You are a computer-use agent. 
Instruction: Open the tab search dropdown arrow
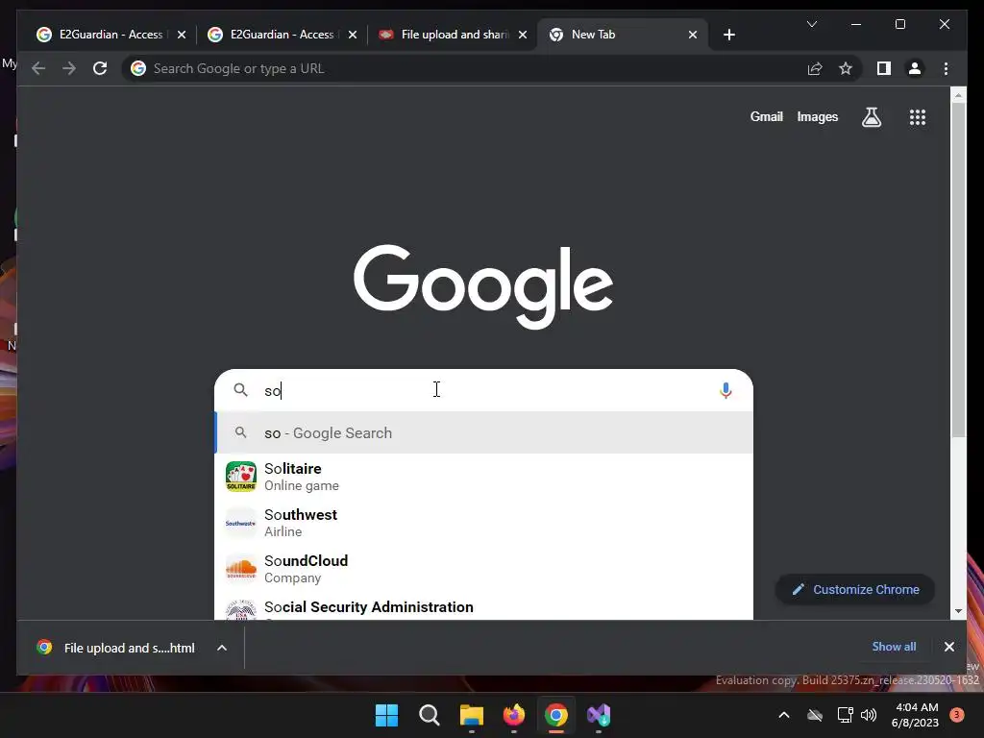point(811,24)
